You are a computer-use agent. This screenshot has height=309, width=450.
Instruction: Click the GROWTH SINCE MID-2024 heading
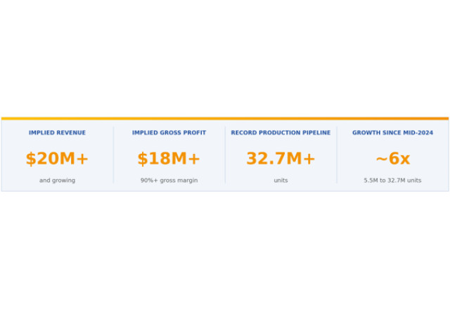tap(392, 133)
